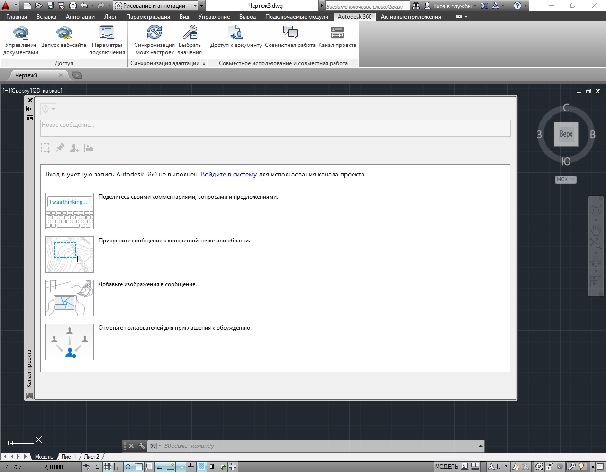Undo the last action via the arrow icon
Image resolution: width=606 pixels, height=472 pixels.
pyautogui.click(x=84, y=6)
